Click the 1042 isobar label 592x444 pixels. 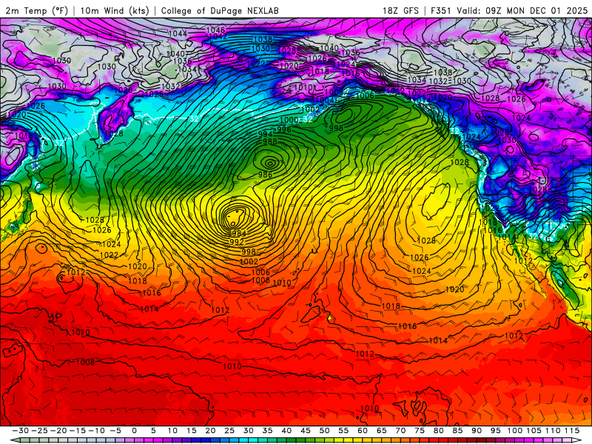[x=218, y=36]
